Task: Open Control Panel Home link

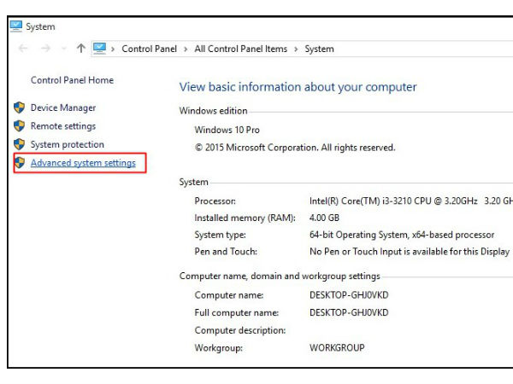Action: [x=73, y=80]
